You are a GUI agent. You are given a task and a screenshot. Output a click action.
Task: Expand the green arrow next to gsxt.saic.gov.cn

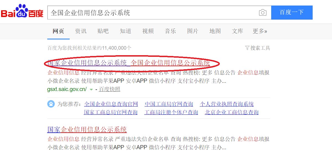click(x=91, y=89)
